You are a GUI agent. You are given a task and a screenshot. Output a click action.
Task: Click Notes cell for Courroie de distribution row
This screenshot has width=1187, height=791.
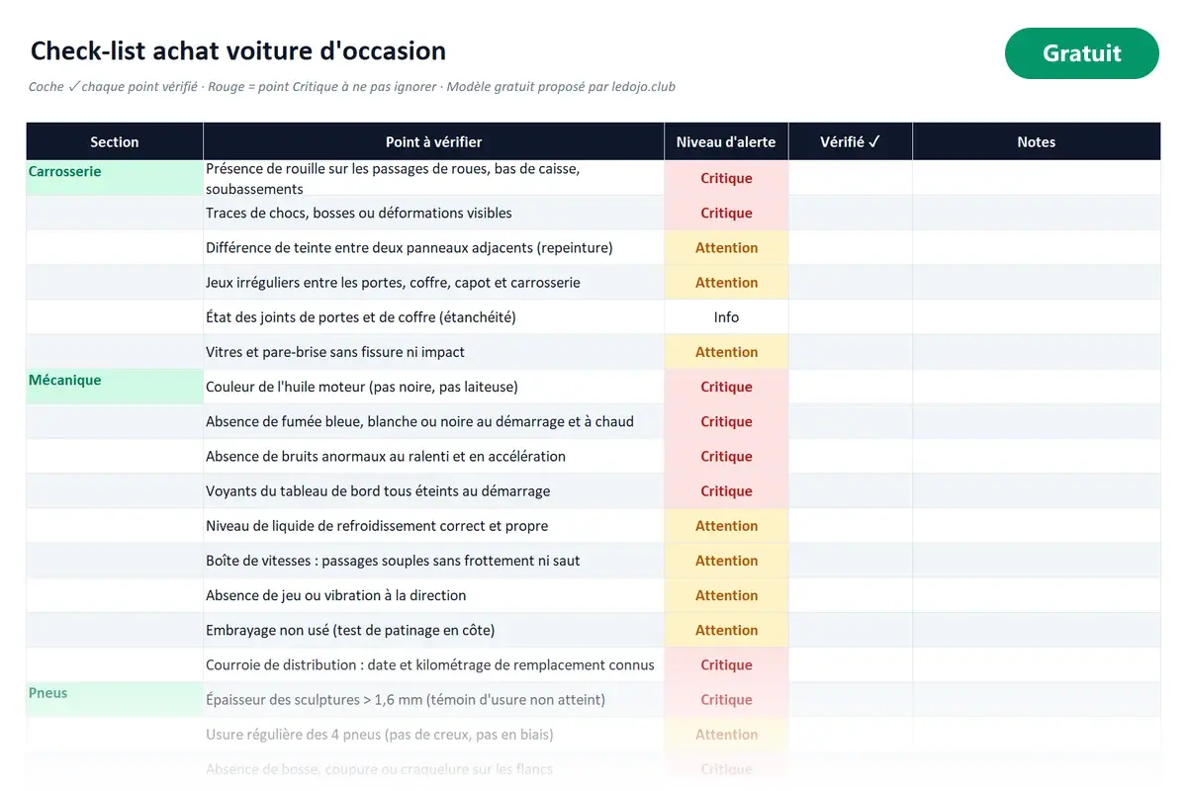[1036, 664]
